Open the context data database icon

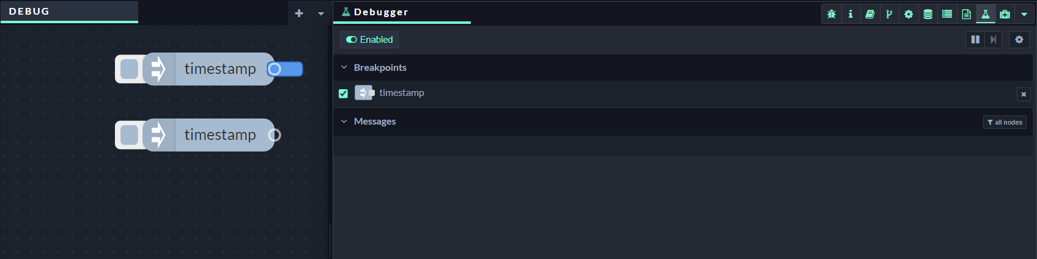tap(928, 14)
